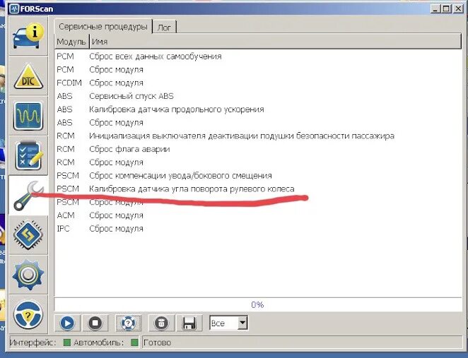Screen dimensions: 468x358
Task: Click the 'Модуль' column header
Action: point(71,42)
